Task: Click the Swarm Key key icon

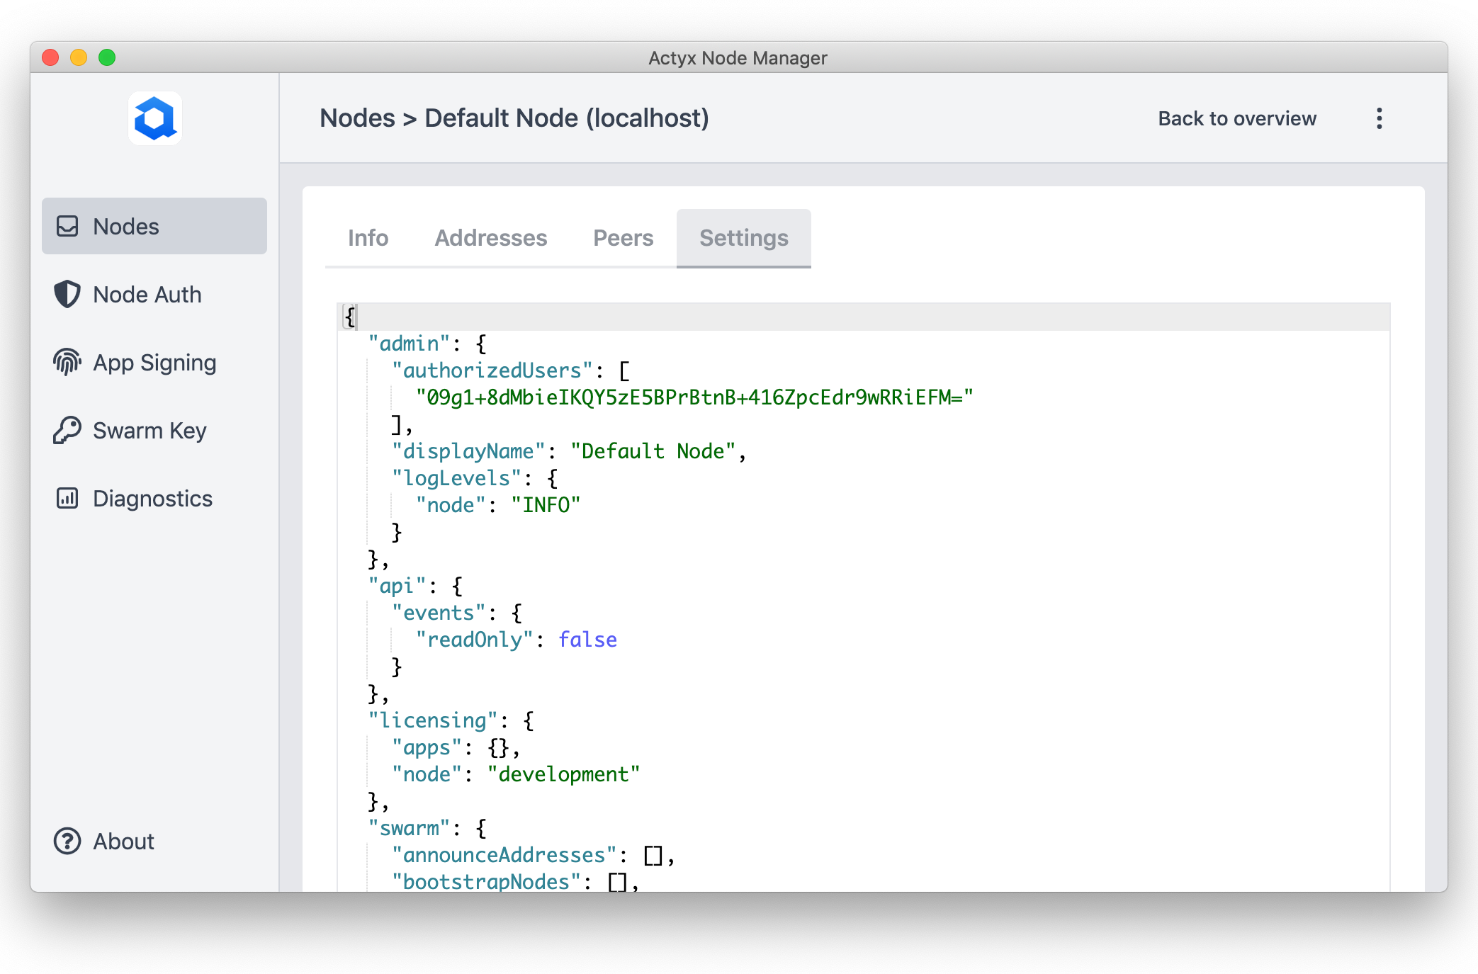Action: pyautogui.click(x=67, y=430)
